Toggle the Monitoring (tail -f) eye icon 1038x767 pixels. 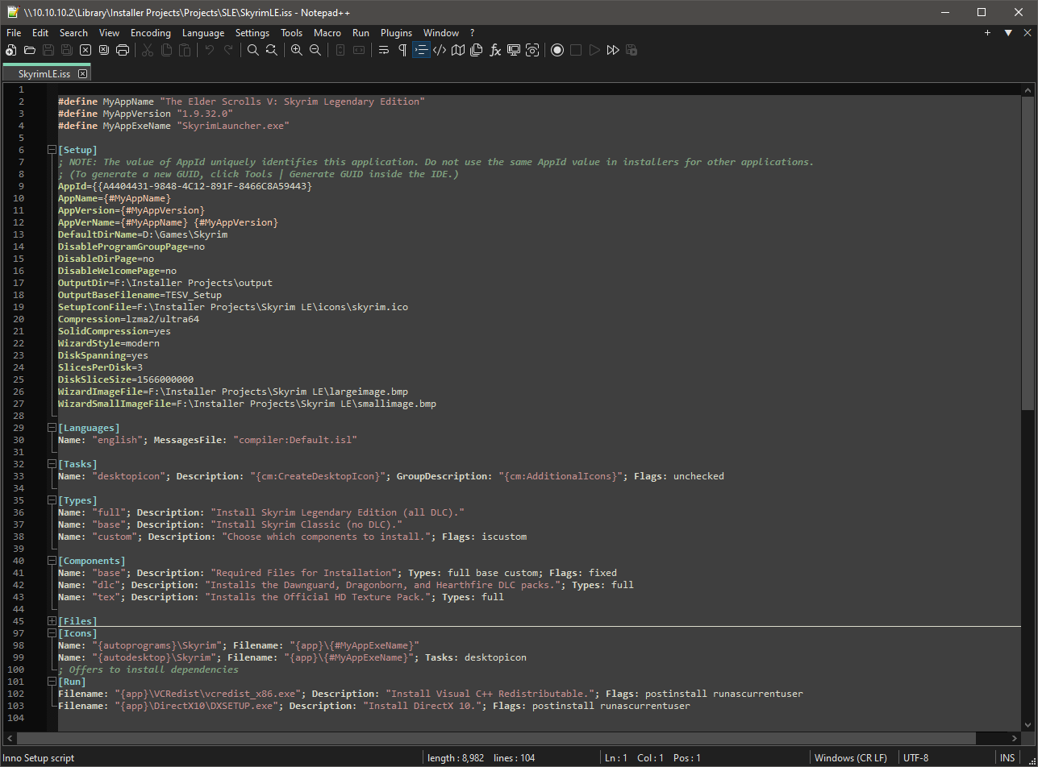coord(532,50)
